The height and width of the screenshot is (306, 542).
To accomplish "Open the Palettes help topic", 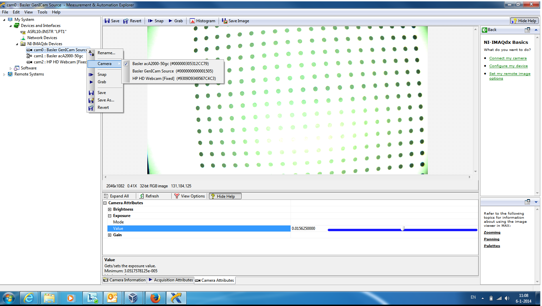I will coord(492,246).
